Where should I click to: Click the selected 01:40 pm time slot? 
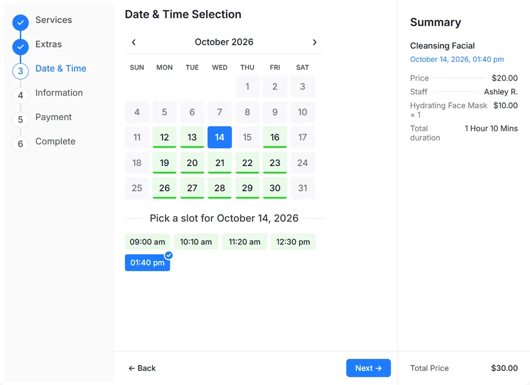[x=147, y=263]
